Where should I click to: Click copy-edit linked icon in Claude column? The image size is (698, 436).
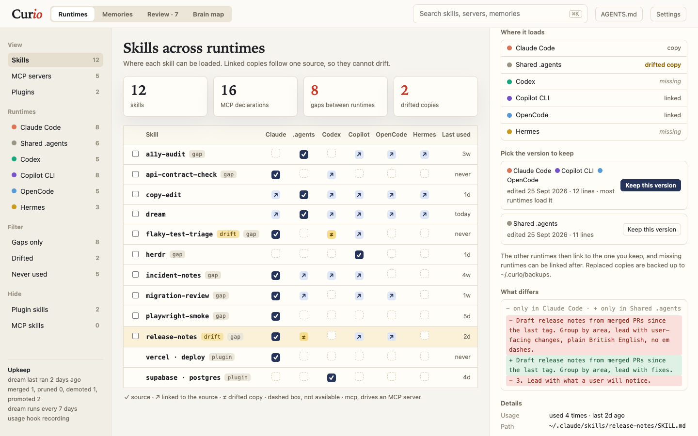point(276,195)
